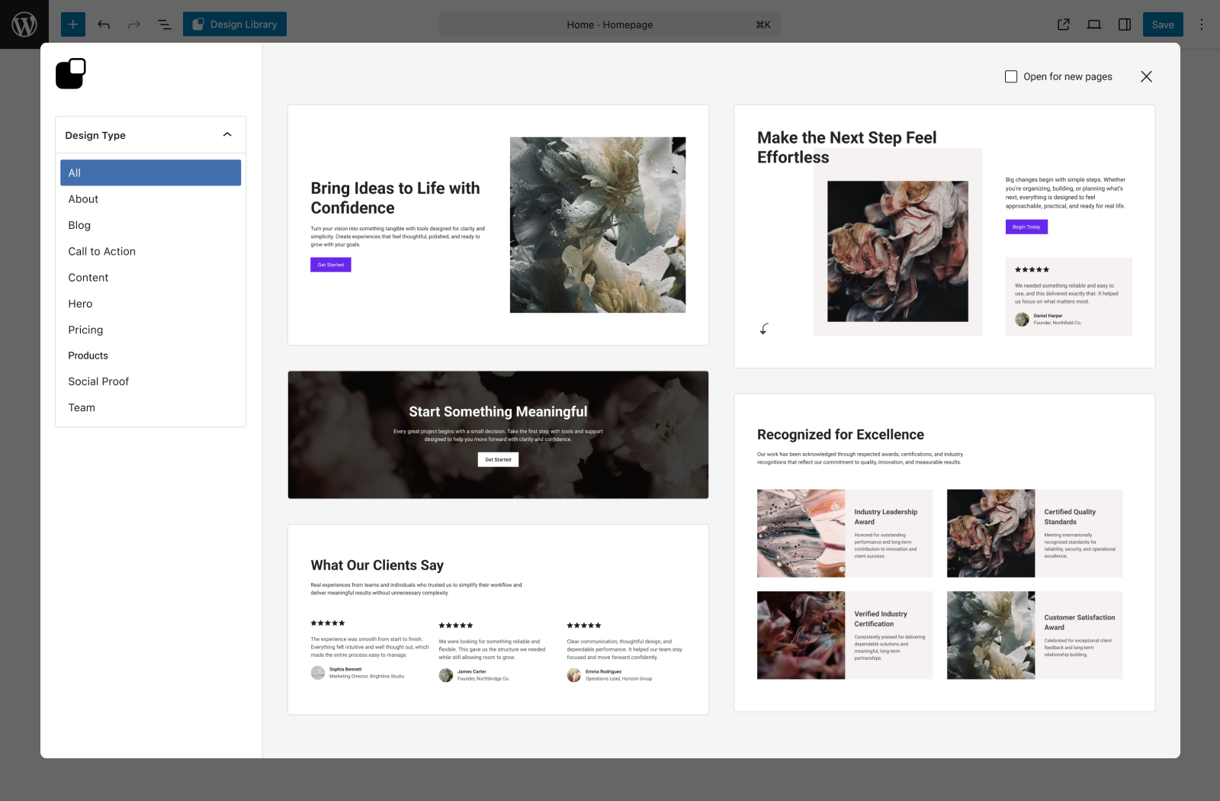Click the Design Library logo in sidebar
The width and height of the screenshot is (1220, 801).
tap(71, 74)
